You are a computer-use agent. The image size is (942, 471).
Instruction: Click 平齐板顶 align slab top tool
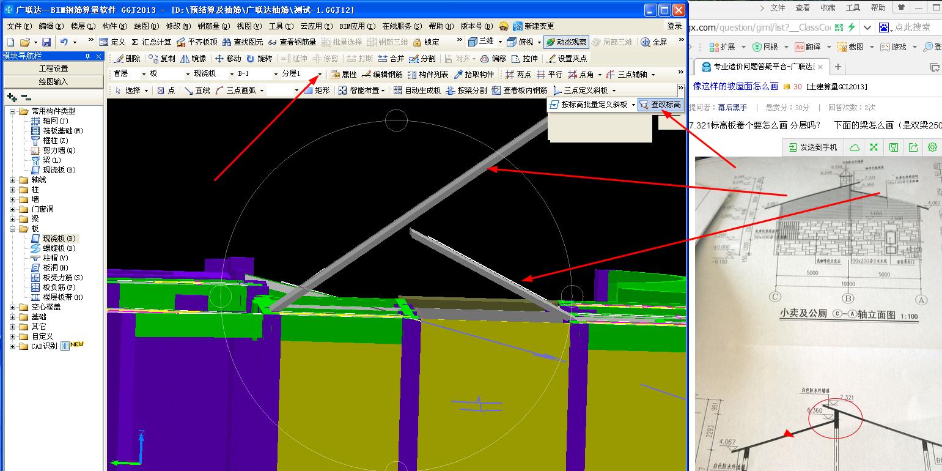197,42
